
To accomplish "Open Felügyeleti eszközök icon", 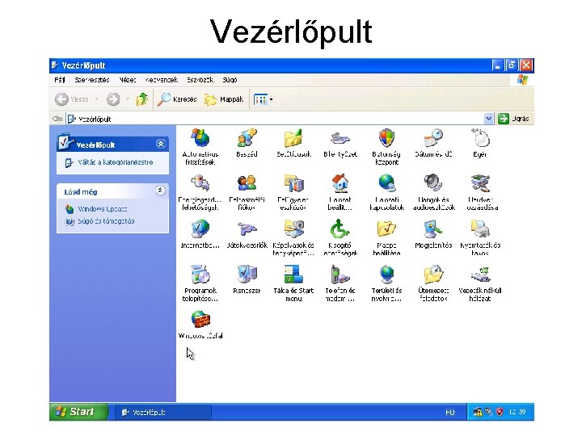I will coord(293,183).
